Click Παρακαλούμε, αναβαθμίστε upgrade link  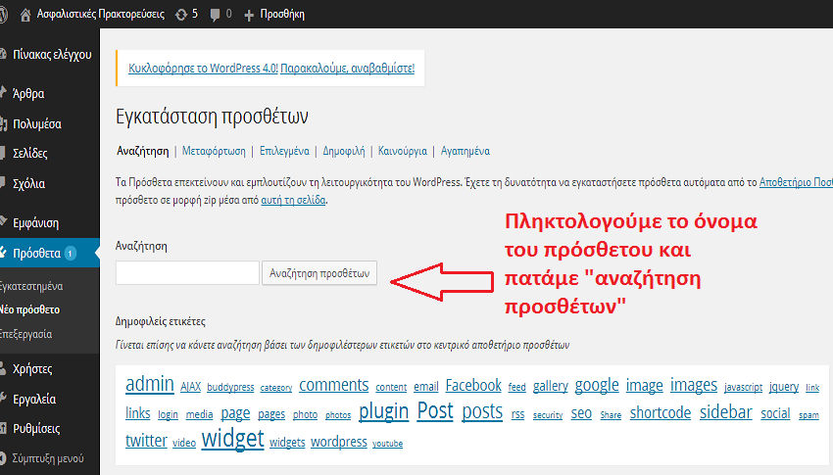point(348,69)
